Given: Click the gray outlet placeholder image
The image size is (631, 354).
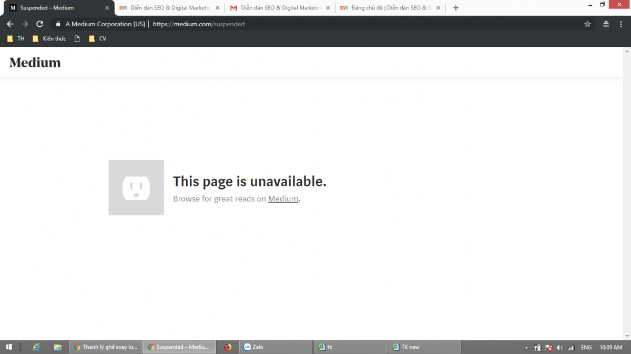Looking at the screenshot, I should 136,188.
